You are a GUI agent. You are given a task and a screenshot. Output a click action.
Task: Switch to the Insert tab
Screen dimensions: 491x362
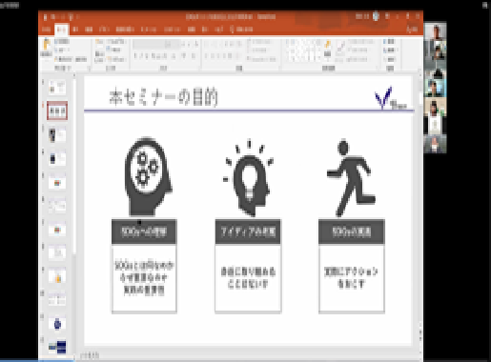tap(75, 30)
